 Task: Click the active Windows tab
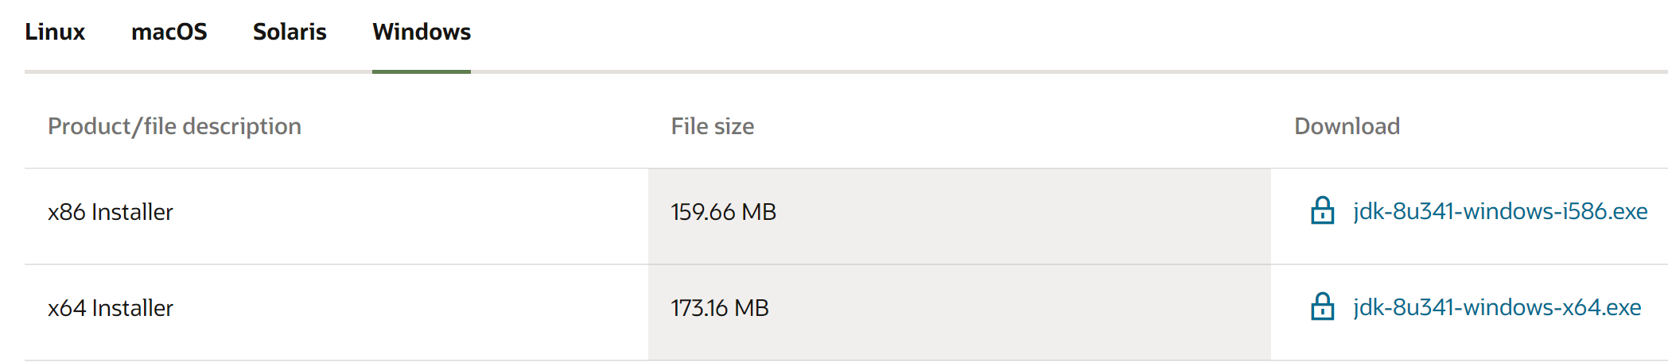point(422,32)
